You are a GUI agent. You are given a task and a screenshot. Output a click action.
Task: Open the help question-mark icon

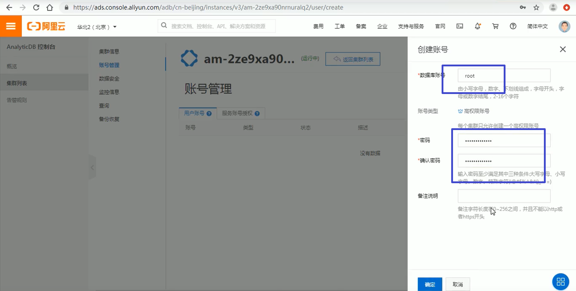[513, 26]
